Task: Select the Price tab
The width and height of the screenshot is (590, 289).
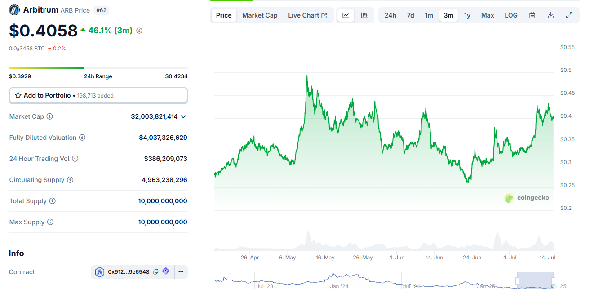Action: (x=223, y=15)
